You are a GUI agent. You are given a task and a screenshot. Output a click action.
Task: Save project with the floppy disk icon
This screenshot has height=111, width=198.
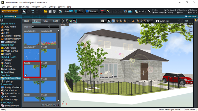pos(50,11)
